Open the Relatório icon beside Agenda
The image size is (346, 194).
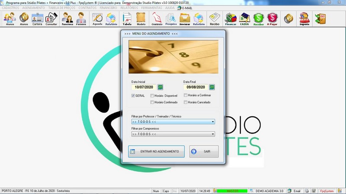[111, 19]
